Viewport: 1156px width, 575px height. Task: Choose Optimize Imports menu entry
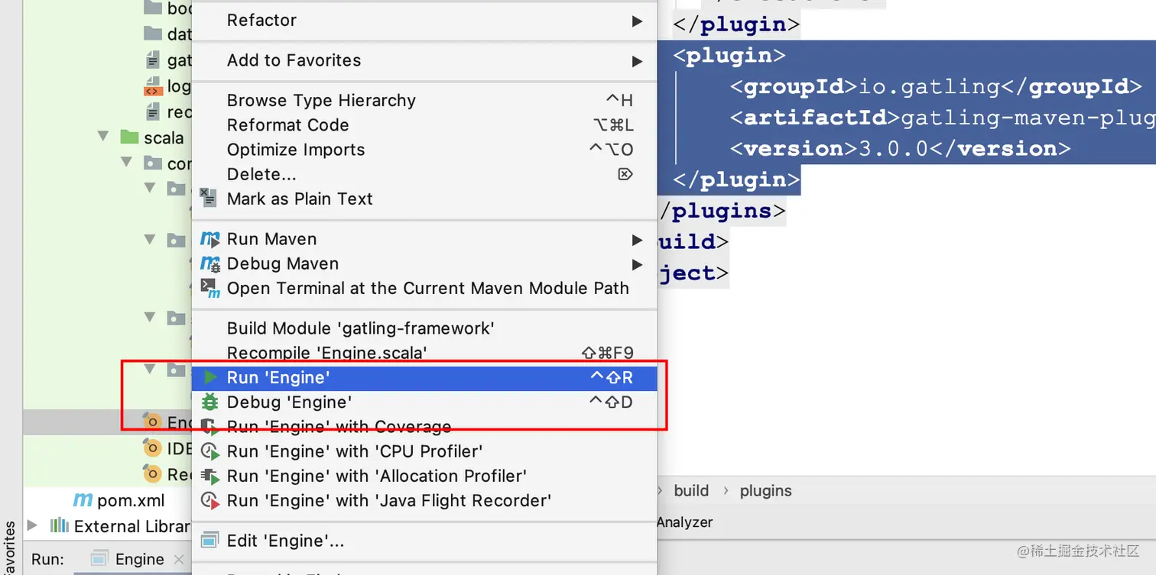295,150
